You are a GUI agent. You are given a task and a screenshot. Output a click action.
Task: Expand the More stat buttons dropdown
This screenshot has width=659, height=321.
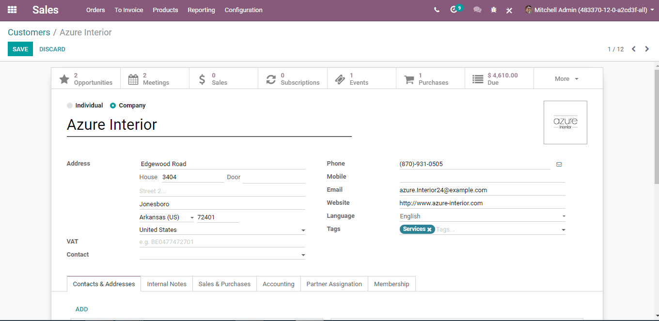(568, 79)
